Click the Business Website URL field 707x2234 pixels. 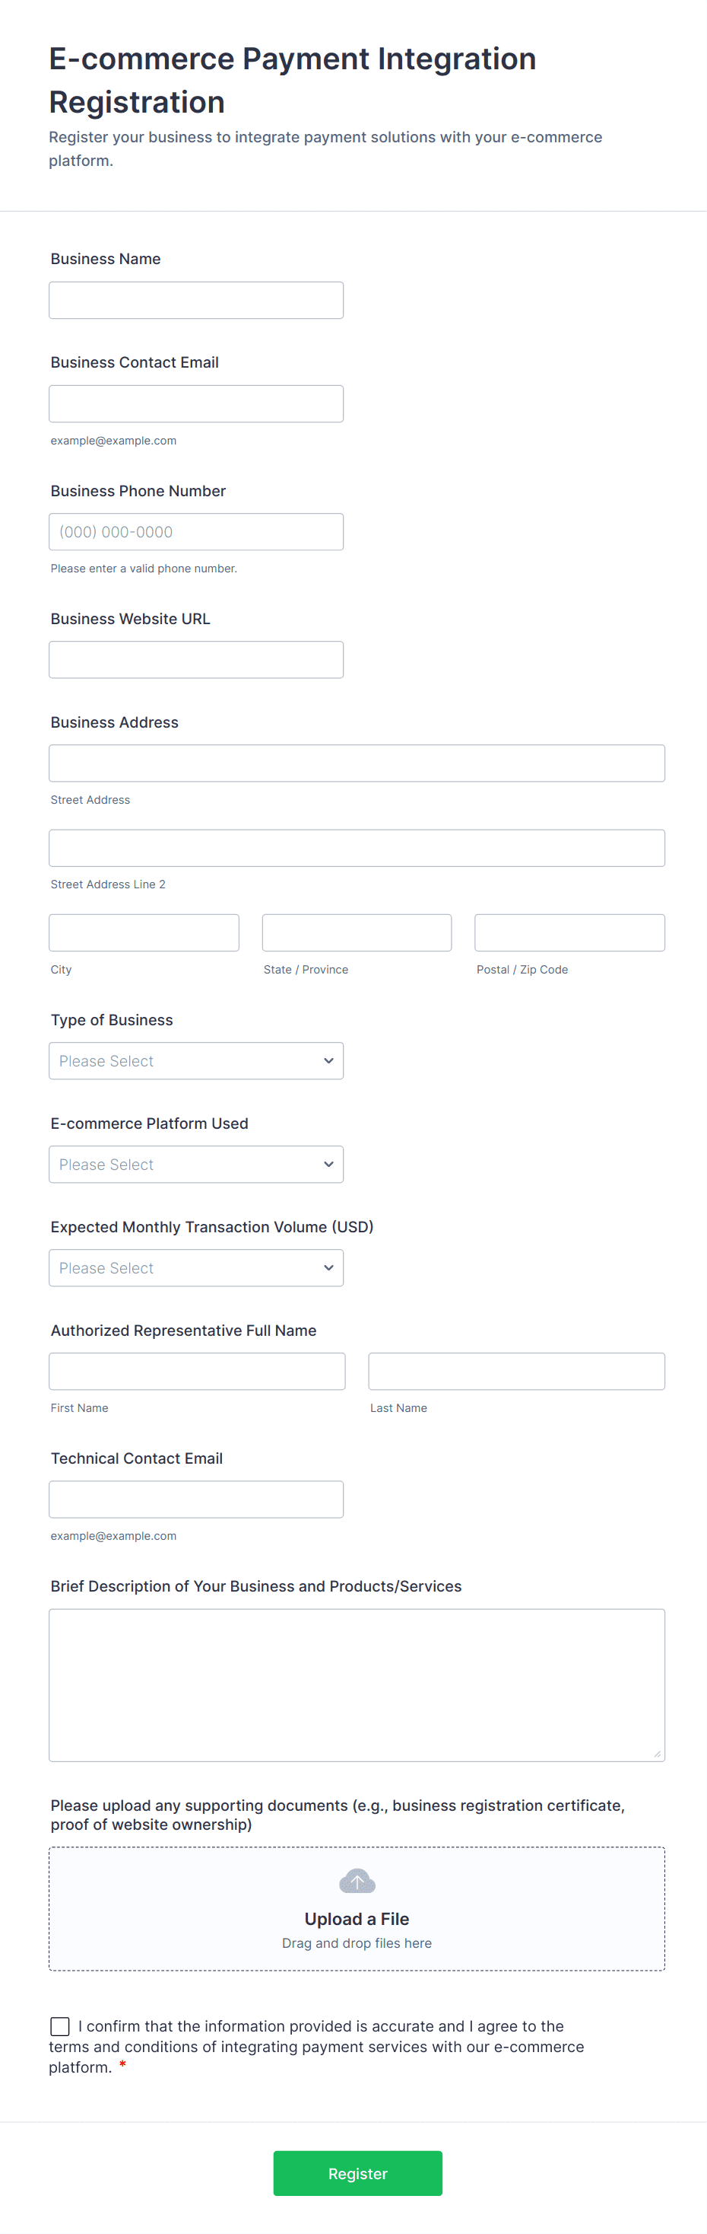point(196,659)
